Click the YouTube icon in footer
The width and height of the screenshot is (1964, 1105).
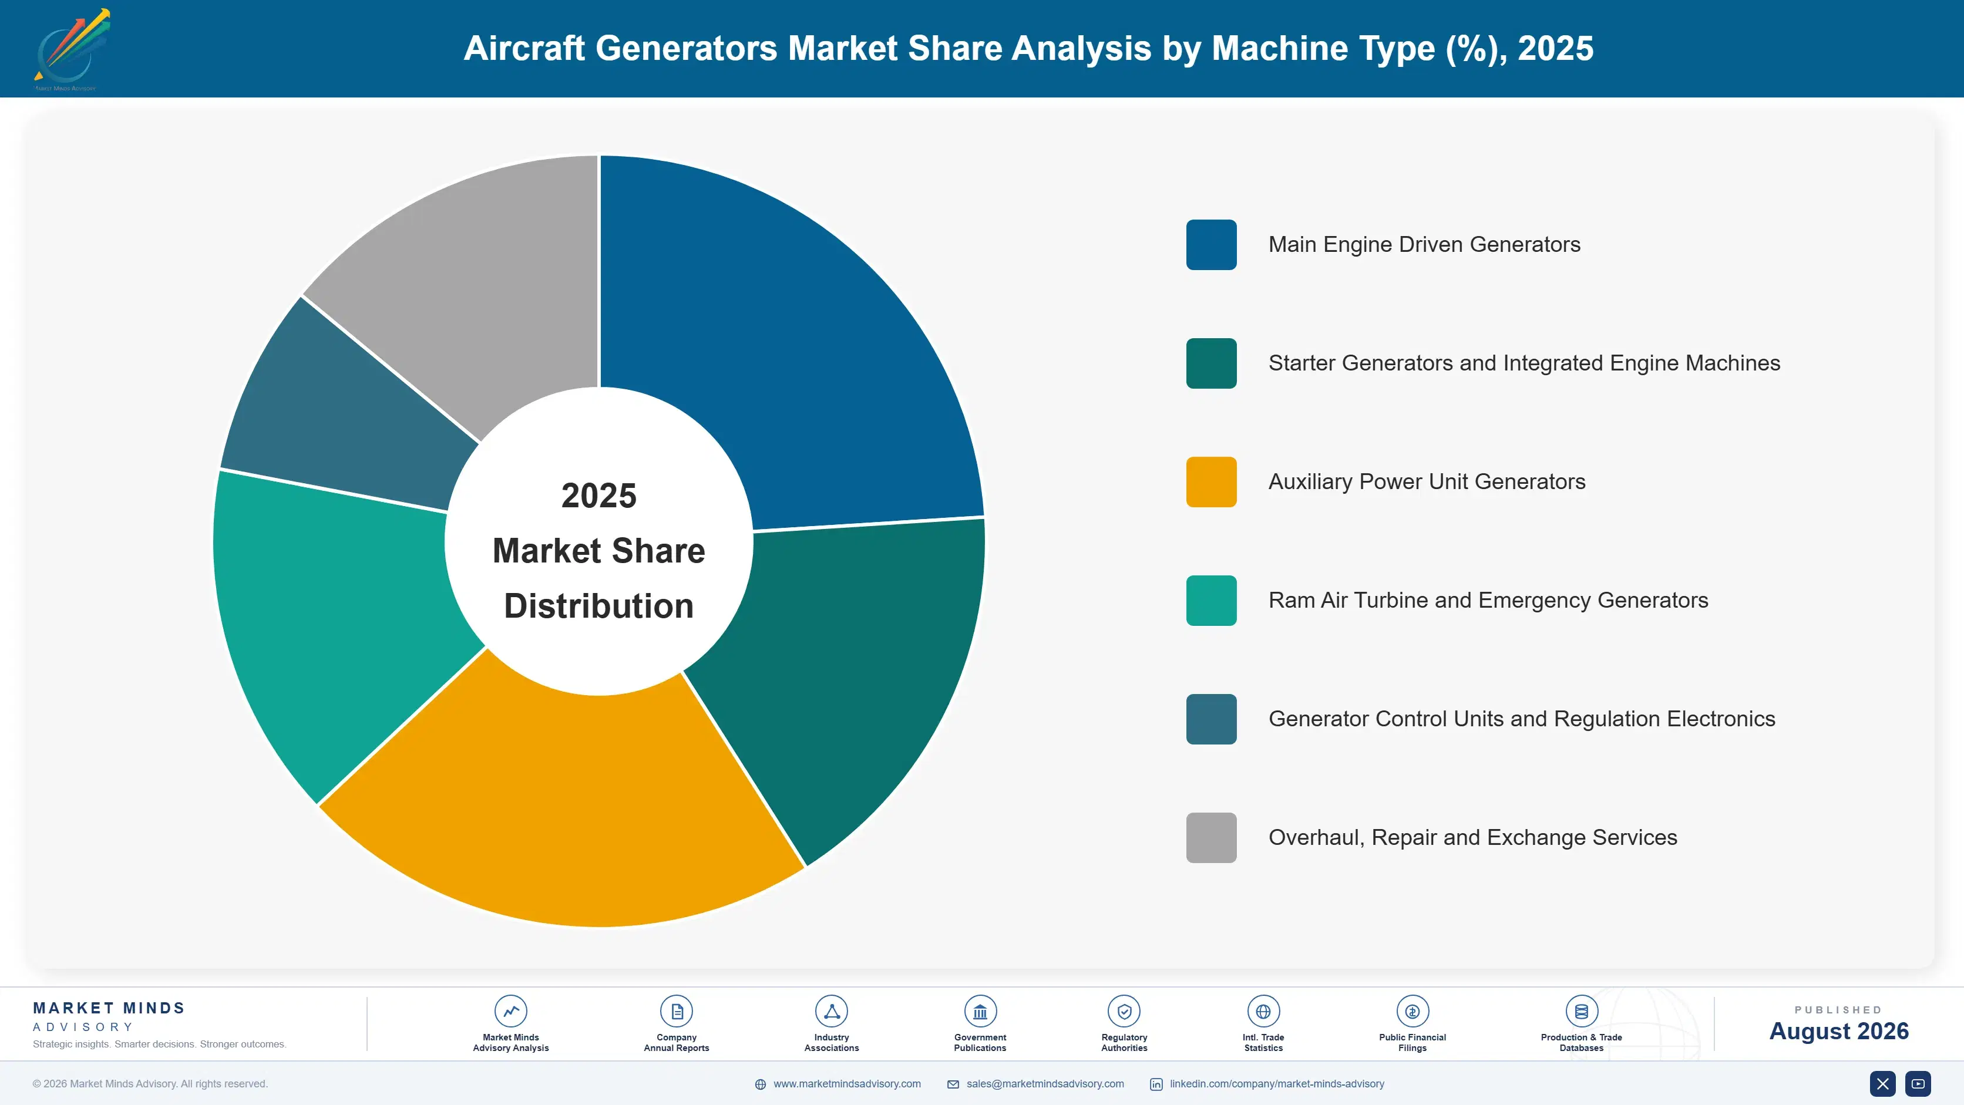pos(1918,1084)
